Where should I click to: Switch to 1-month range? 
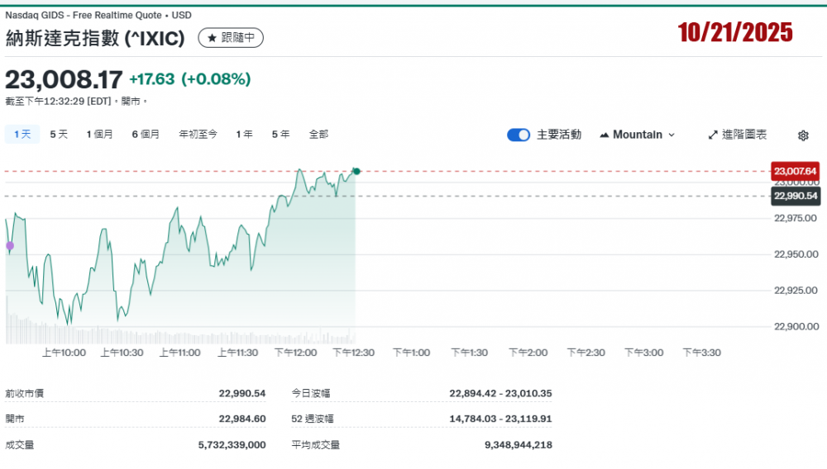(x=99, y=134)
